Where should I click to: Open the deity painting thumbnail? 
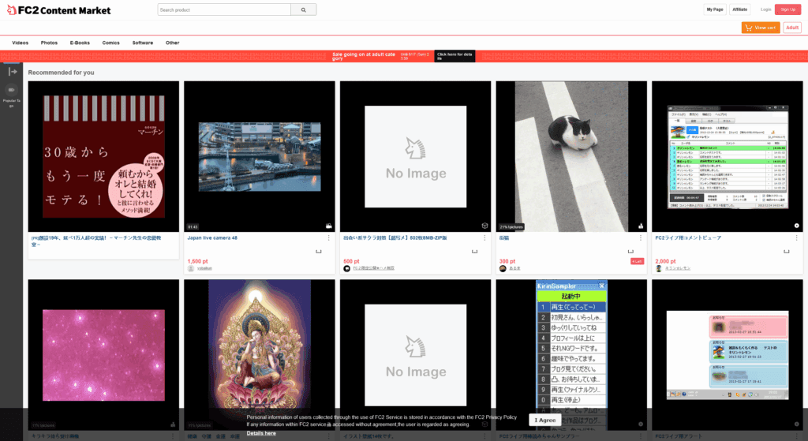[259, 355]
